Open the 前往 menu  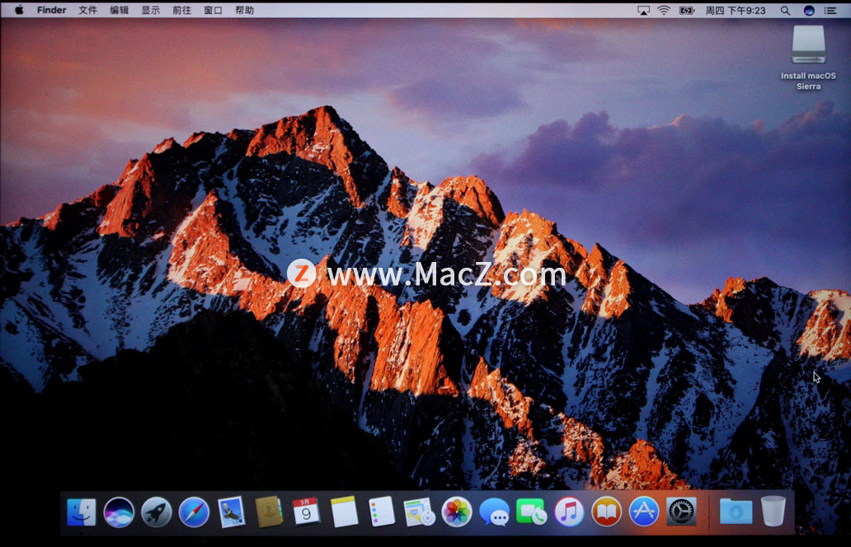181,11
